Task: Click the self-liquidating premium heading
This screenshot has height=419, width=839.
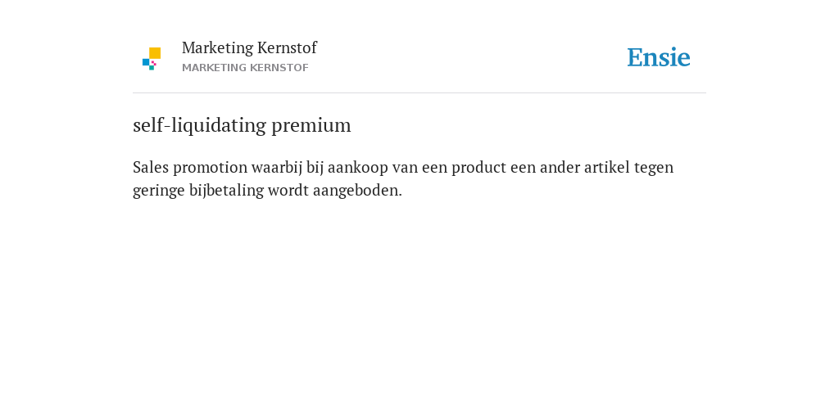Action: coord(242,125)
